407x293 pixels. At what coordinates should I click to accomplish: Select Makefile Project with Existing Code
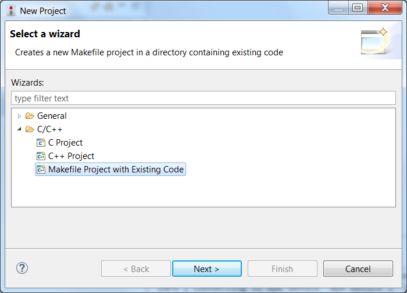coord(116,170)
